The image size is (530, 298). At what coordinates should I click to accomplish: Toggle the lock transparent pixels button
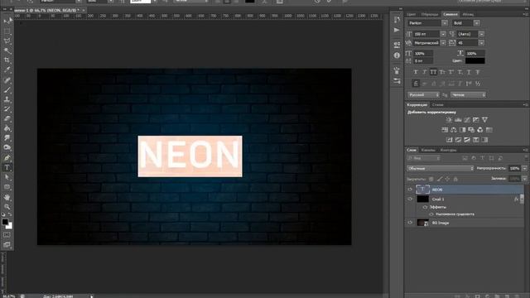pos(431,179)
